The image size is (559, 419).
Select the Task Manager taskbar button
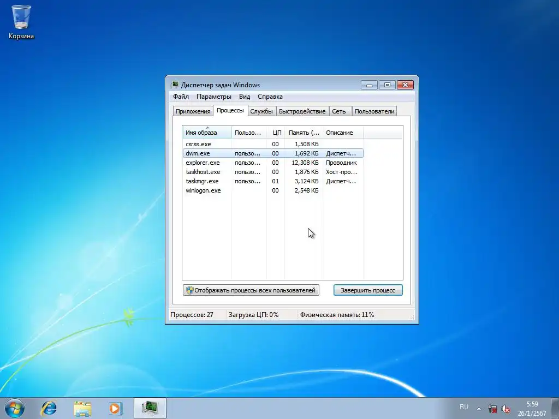click(150, 408)
